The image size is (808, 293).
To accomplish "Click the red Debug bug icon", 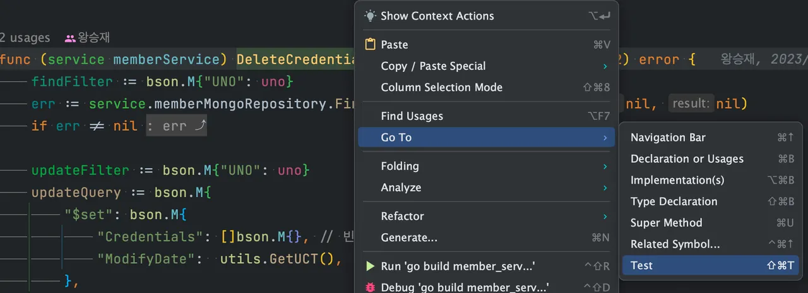I will click(x=371, y=287).
